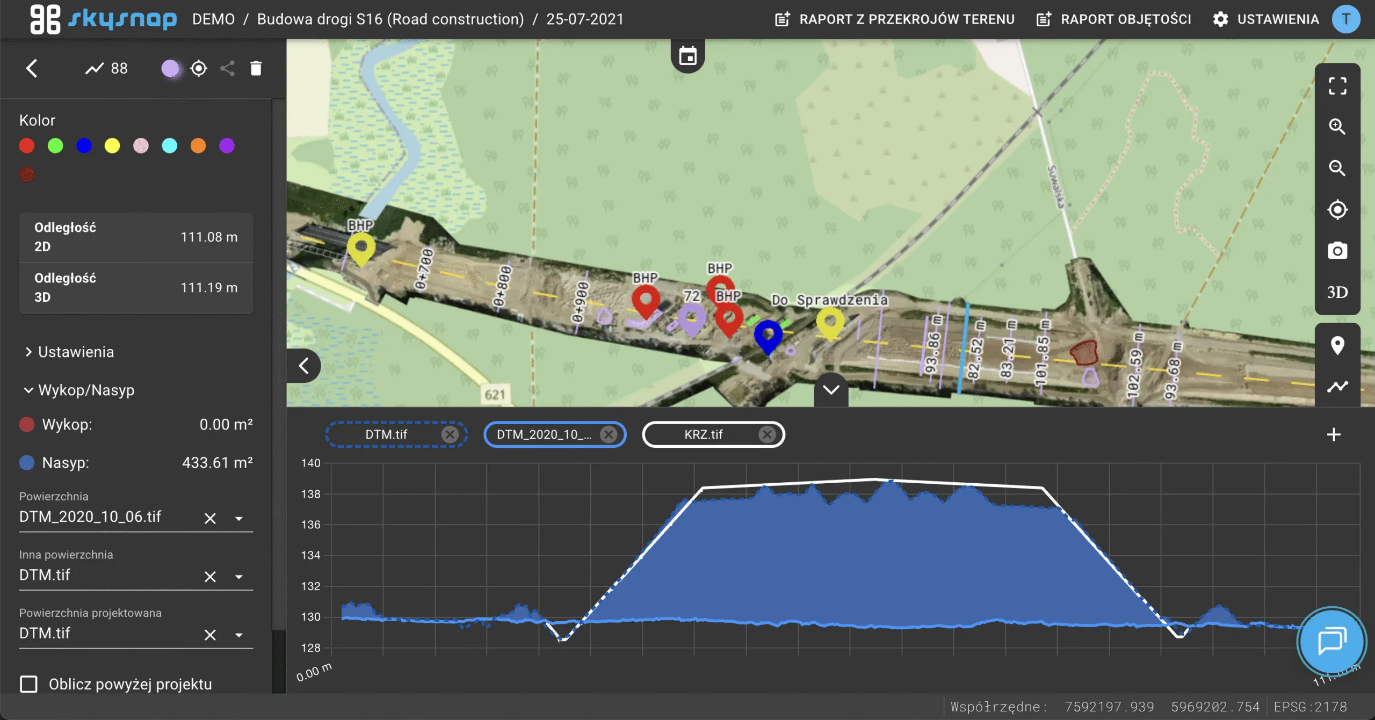Enter fullscreen map mode
This screenshot has height=720, width=1375.
click(1337, 86)
